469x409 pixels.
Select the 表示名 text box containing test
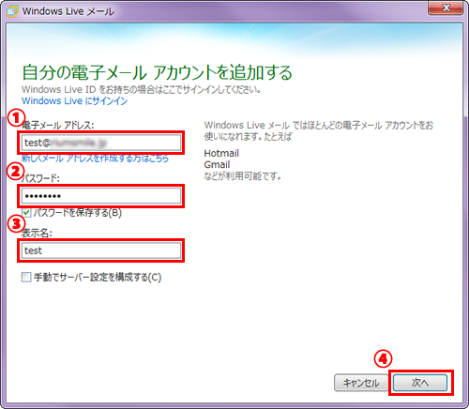pos(101,250)
